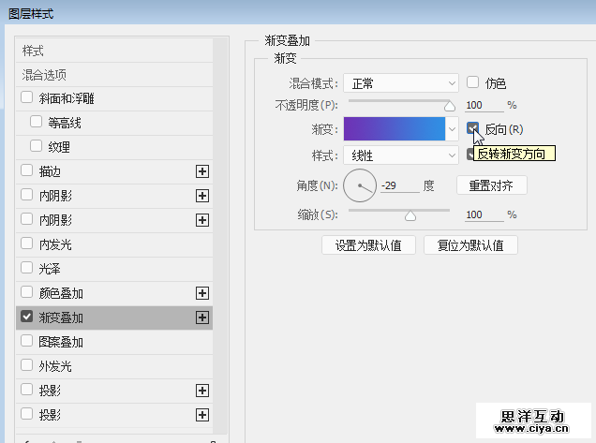Image resolution: width=596 pixels, height=443 pixels.
Task: Uncheck the 渐变叠加 effect checkbox
Action: click(26, 317)
